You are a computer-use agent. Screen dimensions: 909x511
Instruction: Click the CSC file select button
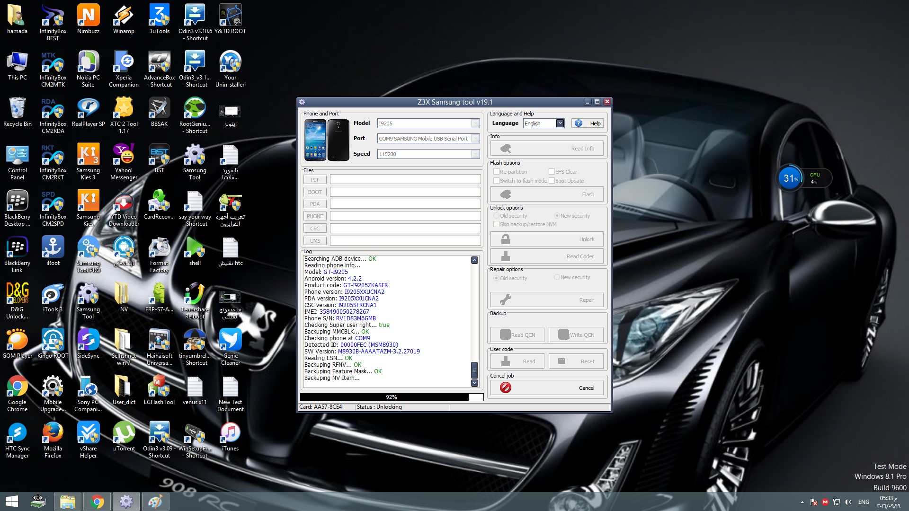(315, 229)
